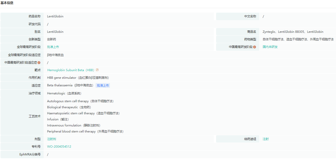This screenshot has height=159, width=336.
Task: Select trade names Zynteglo、LentiGlobin BB305 text
Action: pos(293,32)
